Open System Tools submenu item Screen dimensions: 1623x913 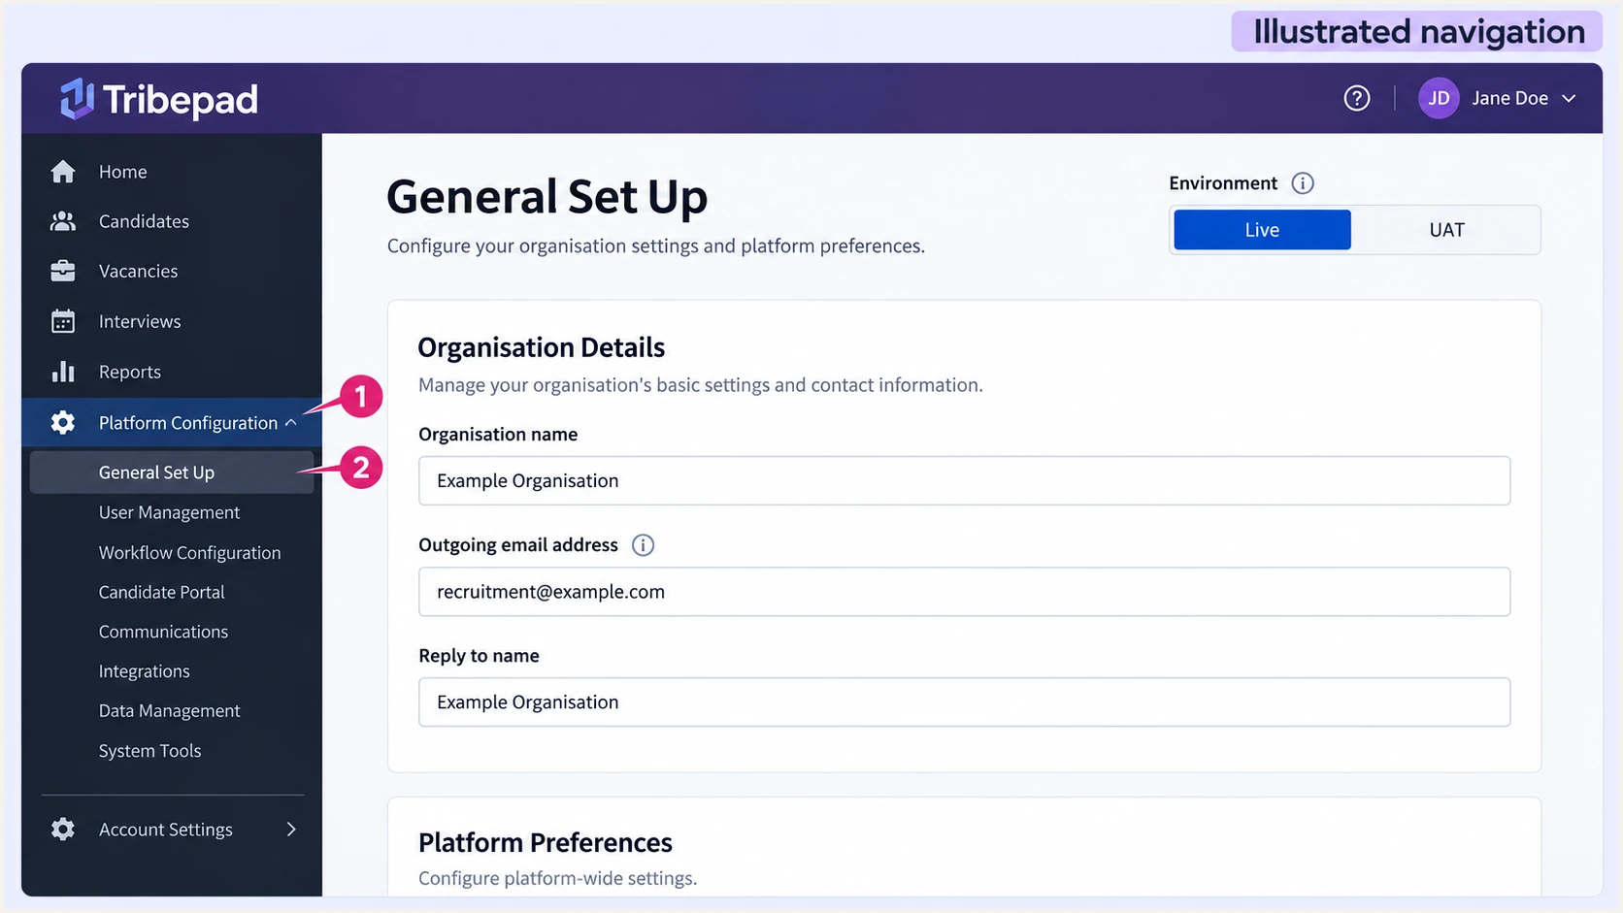pyautogui.click(x=149, y=751)
